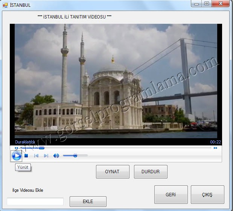Click on the video display area
The height and width of the screenshot is (211, 233).
click(x=116, y=81)
